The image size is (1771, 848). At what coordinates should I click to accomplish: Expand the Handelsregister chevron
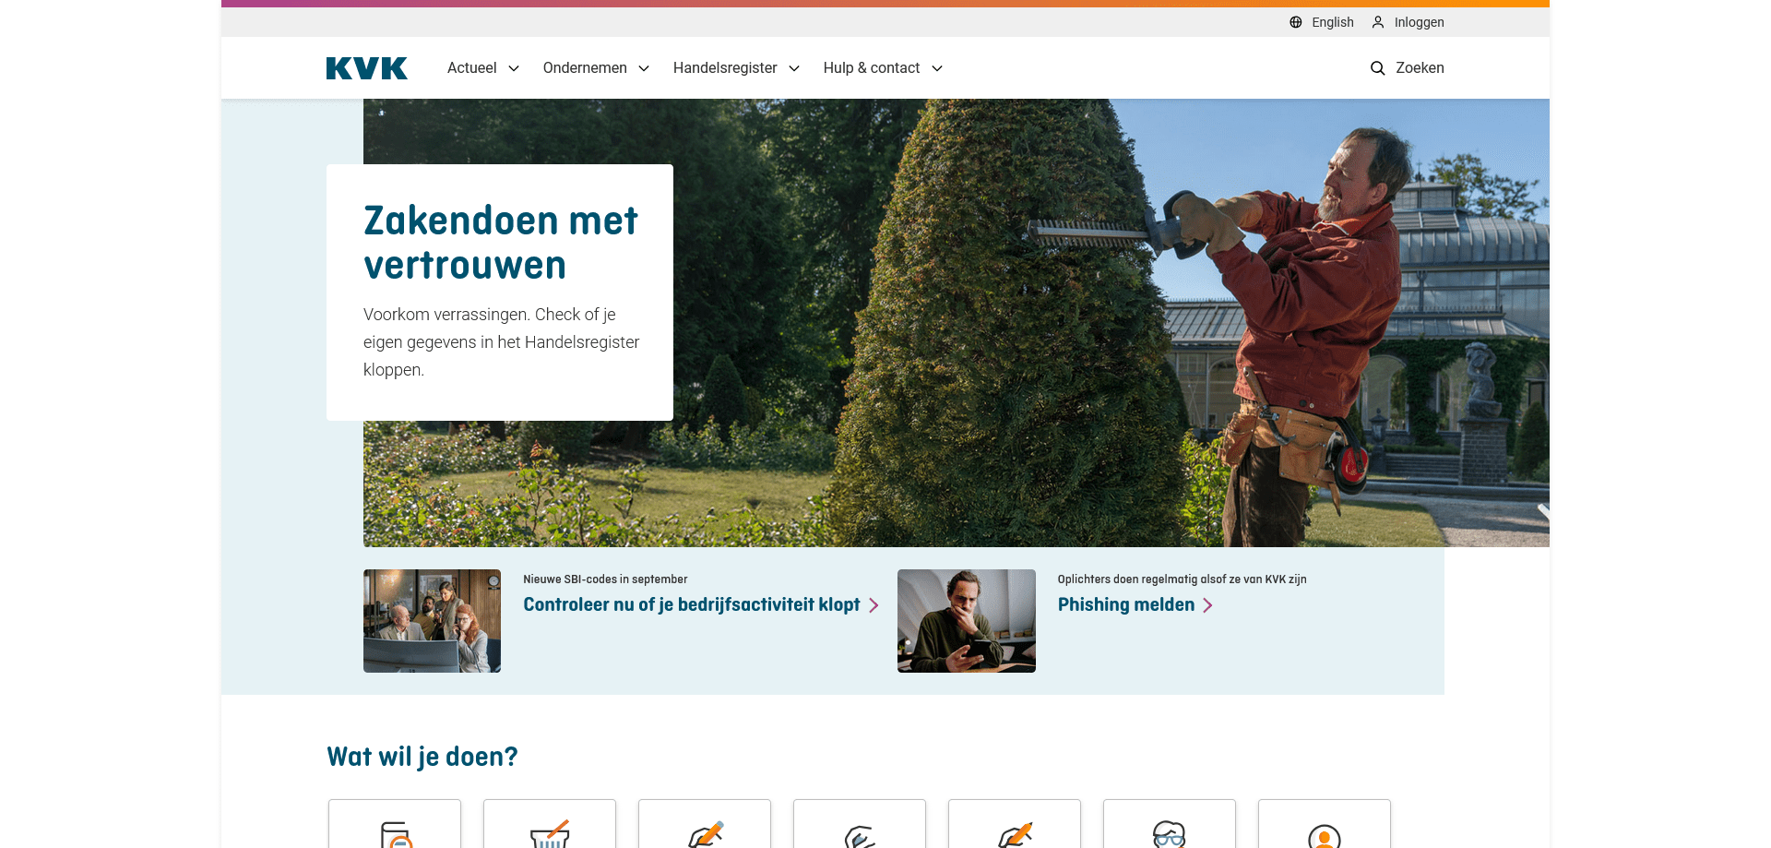[794, 68]
